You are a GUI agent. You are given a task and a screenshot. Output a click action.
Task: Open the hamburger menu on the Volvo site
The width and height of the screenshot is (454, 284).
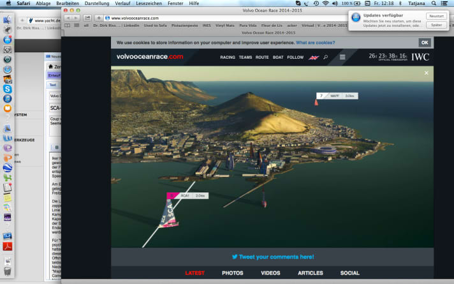tap(342, 57)
